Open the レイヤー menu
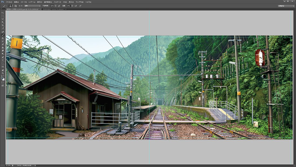This screenshot has width=296, height=167. coord(32,2)
